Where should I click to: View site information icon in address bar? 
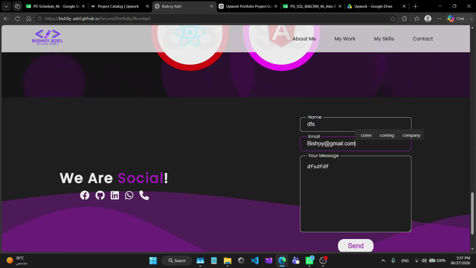[x=40, y=19]
